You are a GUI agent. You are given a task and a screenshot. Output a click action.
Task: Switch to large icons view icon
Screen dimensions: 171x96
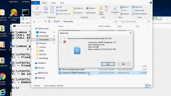pos(150,86)
